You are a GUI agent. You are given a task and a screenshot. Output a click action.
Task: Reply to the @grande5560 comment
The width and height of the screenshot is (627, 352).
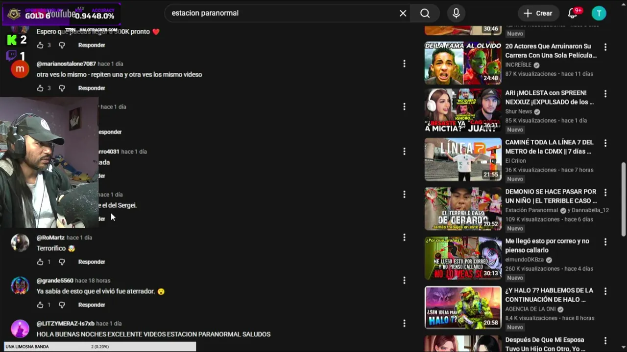(x=92, y=305)
